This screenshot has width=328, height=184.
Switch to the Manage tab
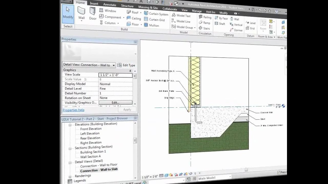click(197, 11)
